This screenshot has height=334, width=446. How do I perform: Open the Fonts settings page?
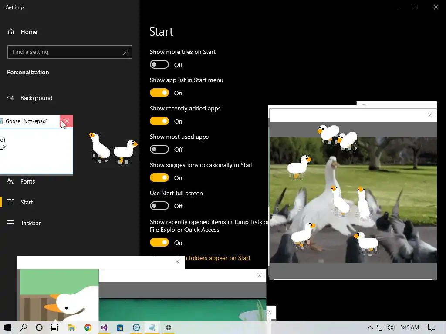tap(21, 181)
